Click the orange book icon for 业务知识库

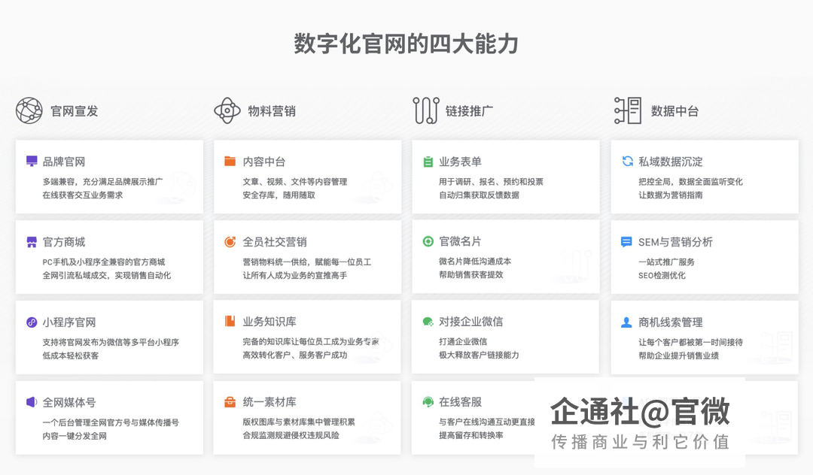(230, 322)
